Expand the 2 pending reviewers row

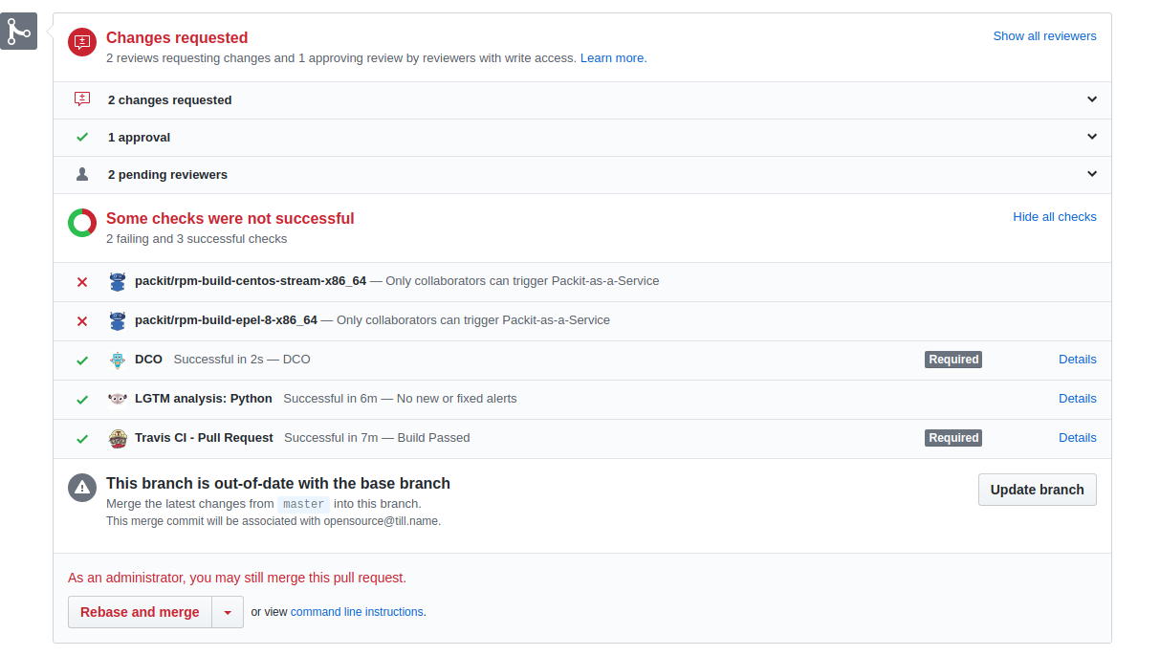[x=582, y=175]
